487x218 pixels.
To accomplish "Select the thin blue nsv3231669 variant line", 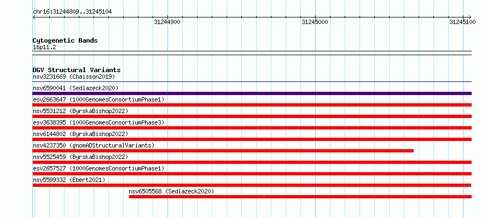I will pyautogui.click(x=252, y=82).
